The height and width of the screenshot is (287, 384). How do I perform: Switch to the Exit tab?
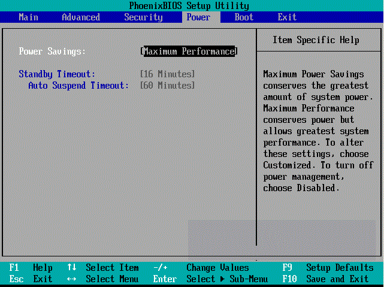pyautogui.click(x=287, y=17)
